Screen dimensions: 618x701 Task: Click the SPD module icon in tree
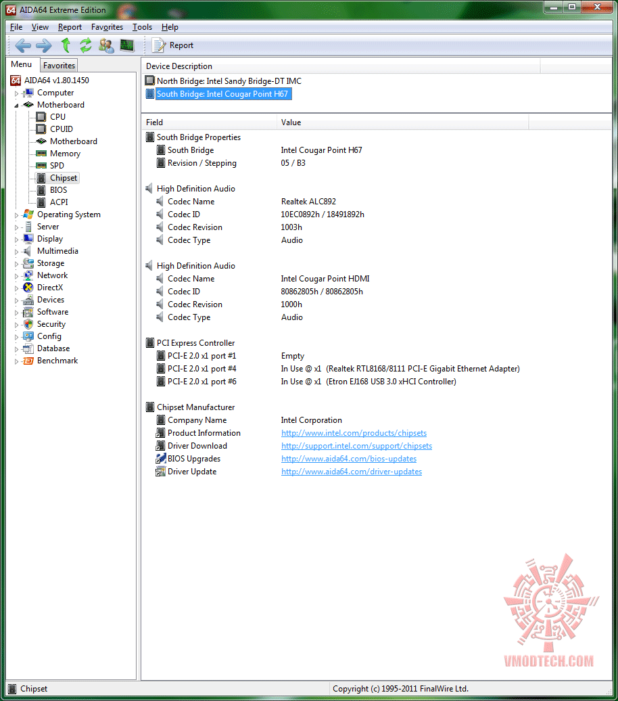coord(41,165)
